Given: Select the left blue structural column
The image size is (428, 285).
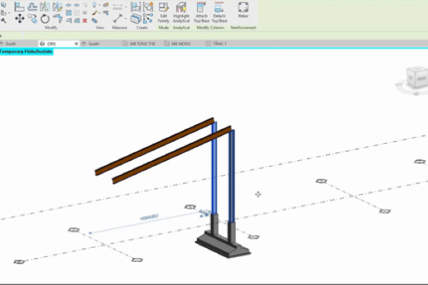Looking at the screenshot, I should [x=213, y=167].
